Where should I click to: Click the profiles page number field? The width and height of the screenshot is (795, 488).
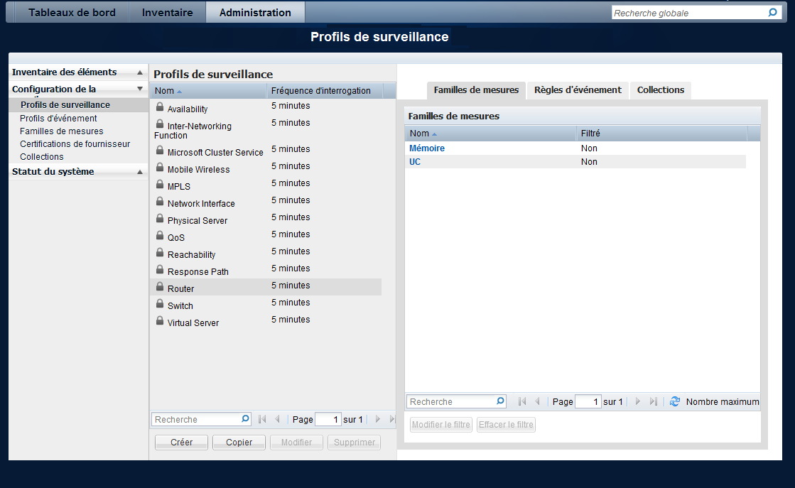click(328, 419)
